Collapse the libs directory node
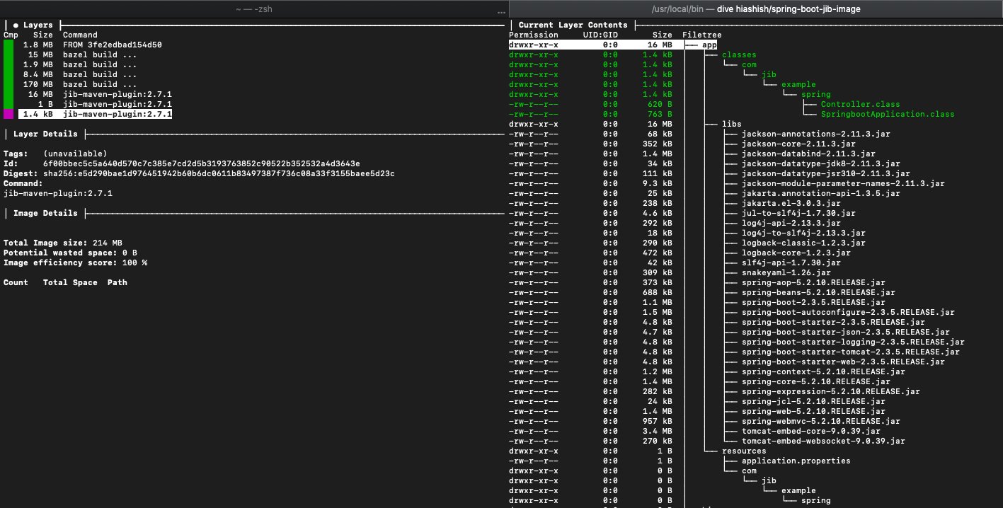The width and height of the screenshot is (1003, 508). pyautogui.click(x=731, y=124)
